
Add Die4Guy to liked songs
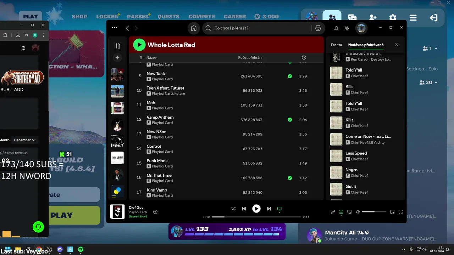click(x=155, y=212)
